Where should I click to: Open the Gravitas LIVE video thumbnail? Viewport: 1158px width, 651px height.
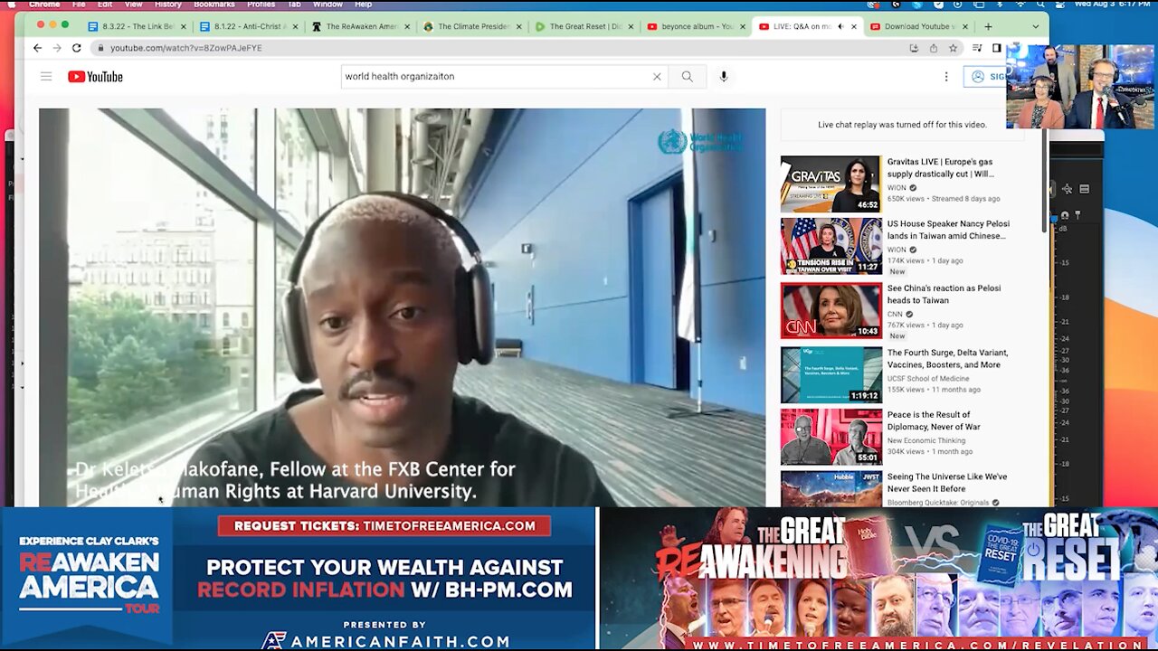831,184
